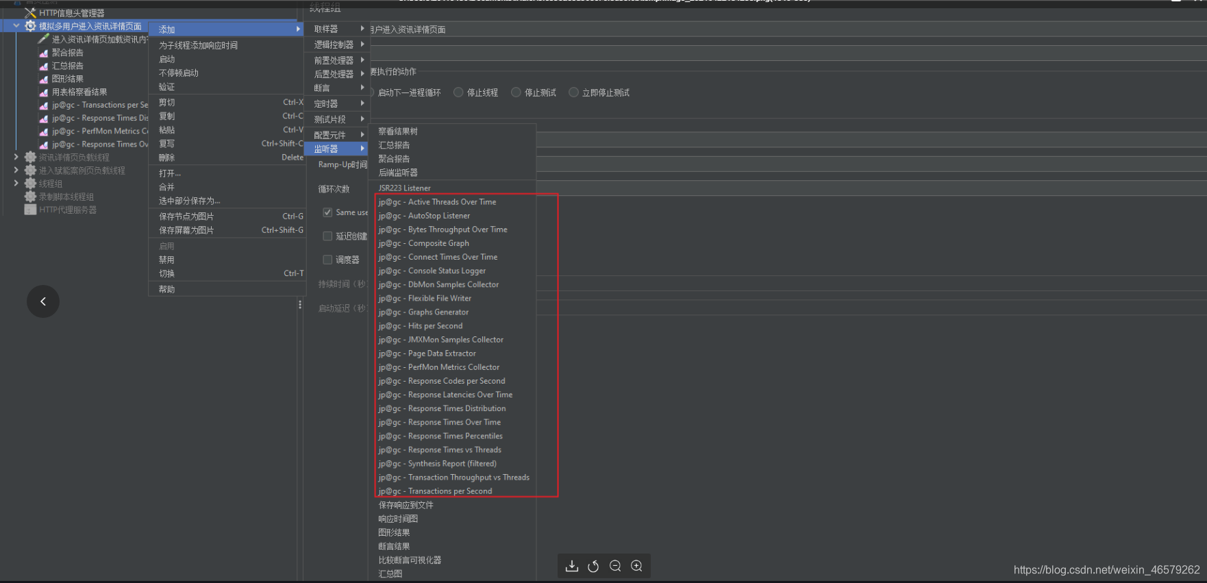Viewport: 1207px width, 583px height.
Task: Click the 聚合报告 listener icon in tree
Action: pyautogui.click(x=44, y=53)
